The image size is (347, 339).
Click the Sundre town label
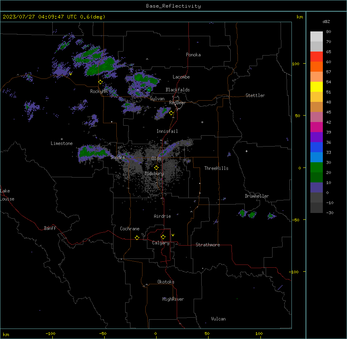click(118, 157)
